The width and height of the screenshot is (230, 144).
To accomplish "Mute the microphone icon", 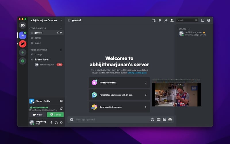I will coord(51,122).
